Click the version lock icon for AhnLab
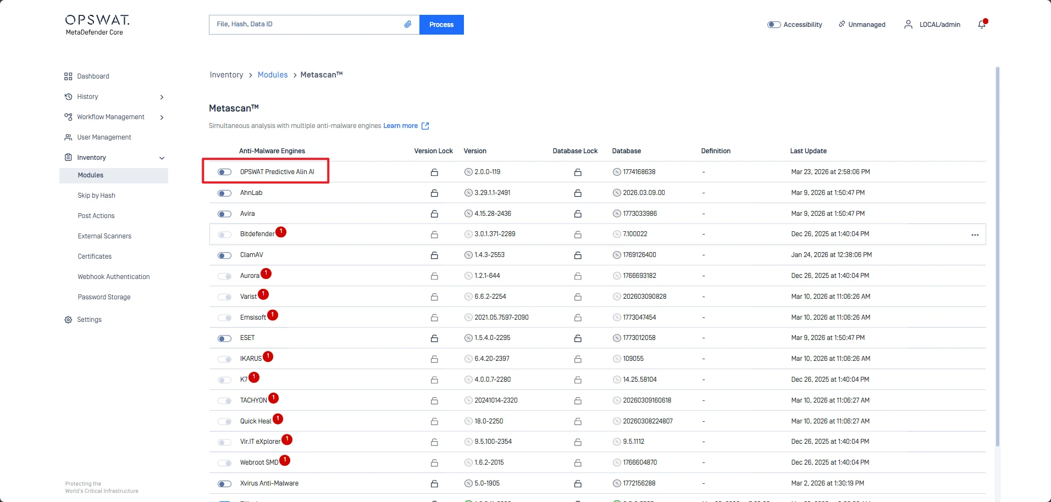Viewport: 1051px width, 502px height. (x=434, y=193)
